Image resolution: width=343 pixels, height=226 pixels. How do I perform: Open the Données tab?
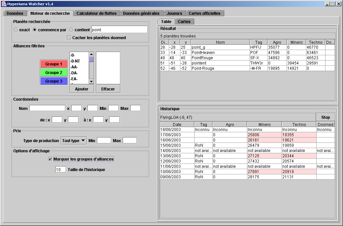tap(15, 13)
